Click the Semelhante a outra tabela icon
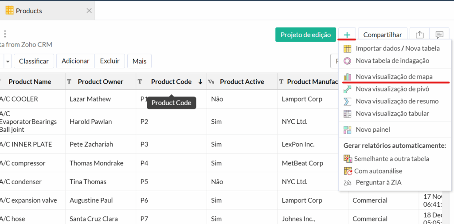Viewport: 454px width, 224px height. 348,159
